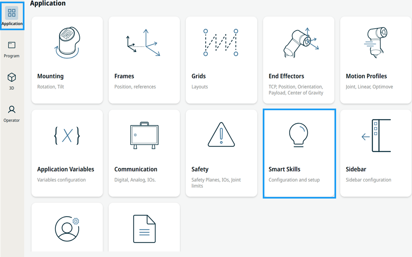Click the Application Variables card title
Screen dimensions: 412x257
tap(66, 169)
